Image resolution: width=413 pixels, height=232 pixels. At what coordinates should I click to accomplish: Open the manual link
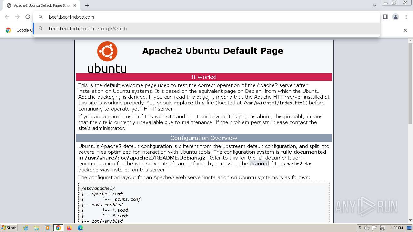[x=259, y=164]
